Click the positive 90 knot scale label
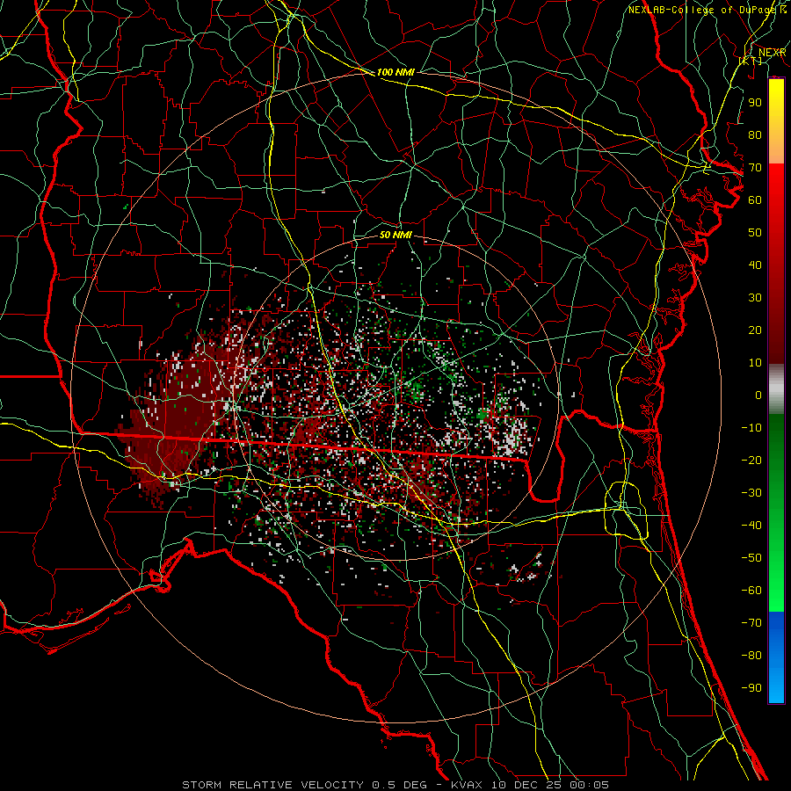Screen dimensions: 791x791 coord(755,103)
